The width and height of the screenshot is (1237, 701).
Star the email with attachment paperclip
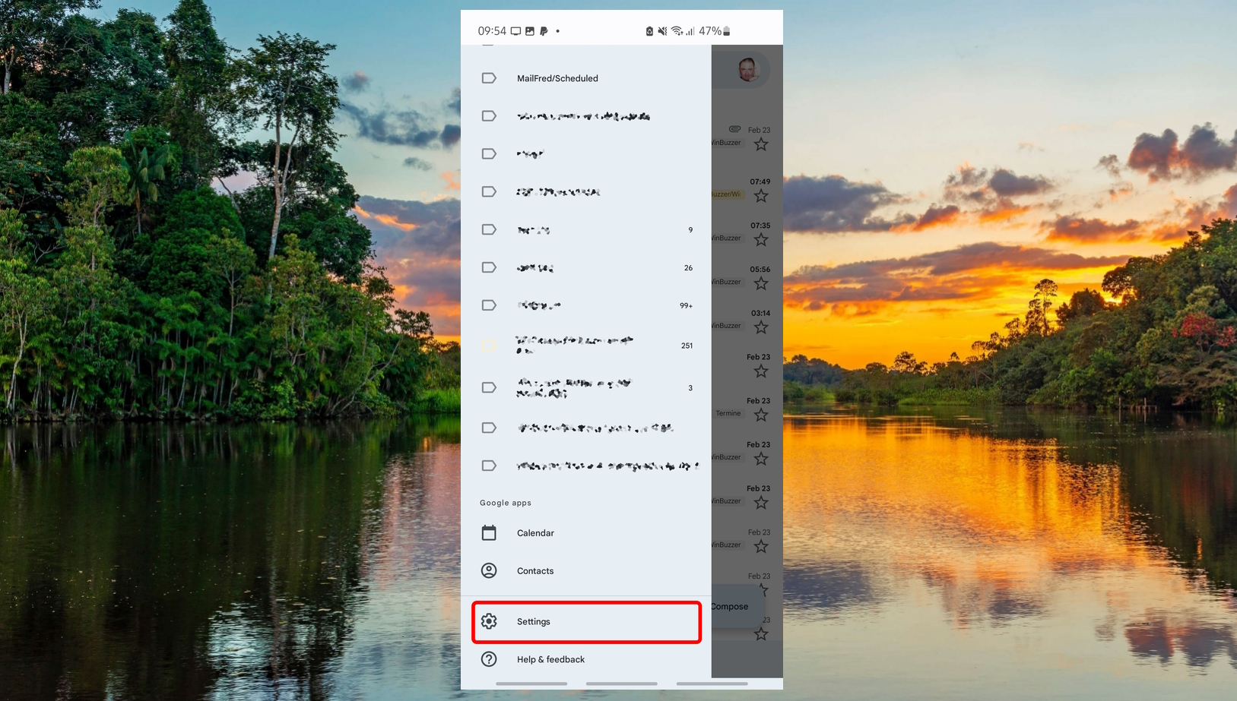[x=761, y=144]
